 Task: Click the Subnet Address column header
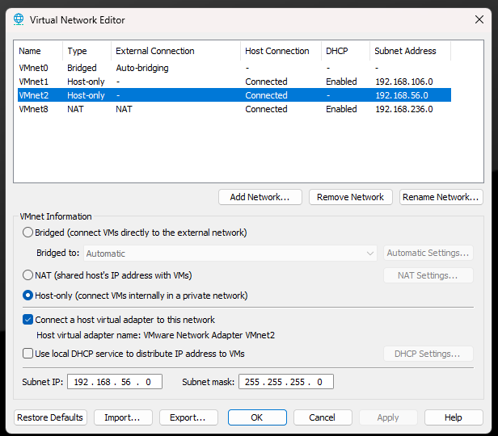pyautogui.click(x=411, y=51)
